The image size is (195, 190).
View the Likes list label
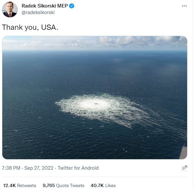tap(110, 185)
